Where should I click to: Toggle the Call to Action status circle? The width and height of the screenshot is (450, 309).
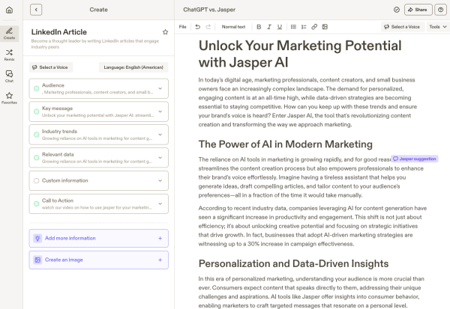click(37, 204)
